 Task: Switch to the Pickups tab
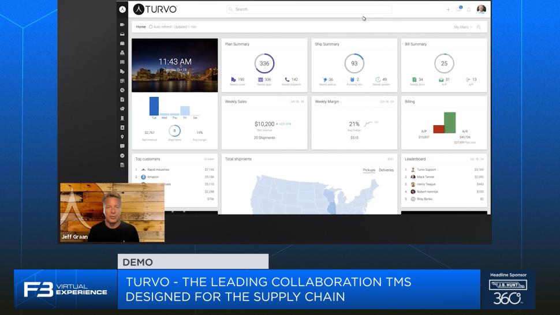(x=369, y=170)
